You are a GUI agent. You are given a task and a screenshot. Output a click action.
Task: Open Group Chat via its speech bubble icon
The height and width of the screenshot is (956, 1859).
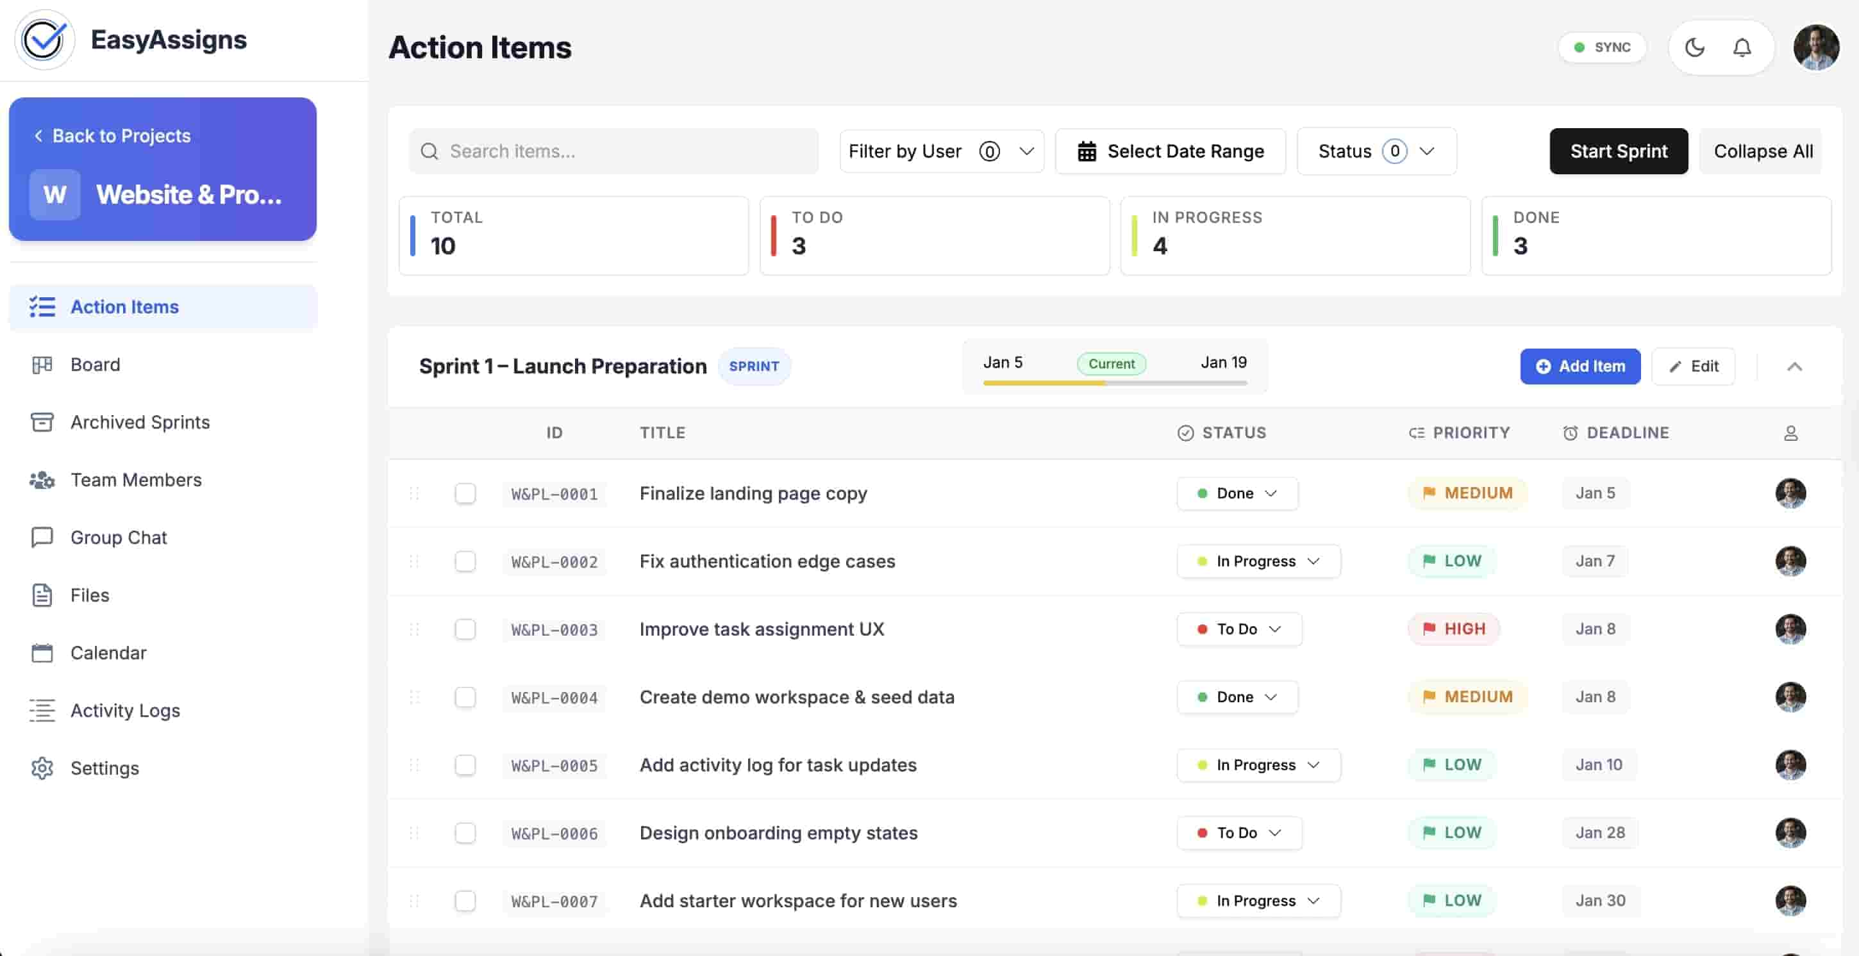[x=42, y=537]
